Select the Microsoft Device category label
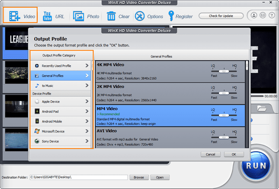This screenshot has height=189, width=279. [53, 131]
